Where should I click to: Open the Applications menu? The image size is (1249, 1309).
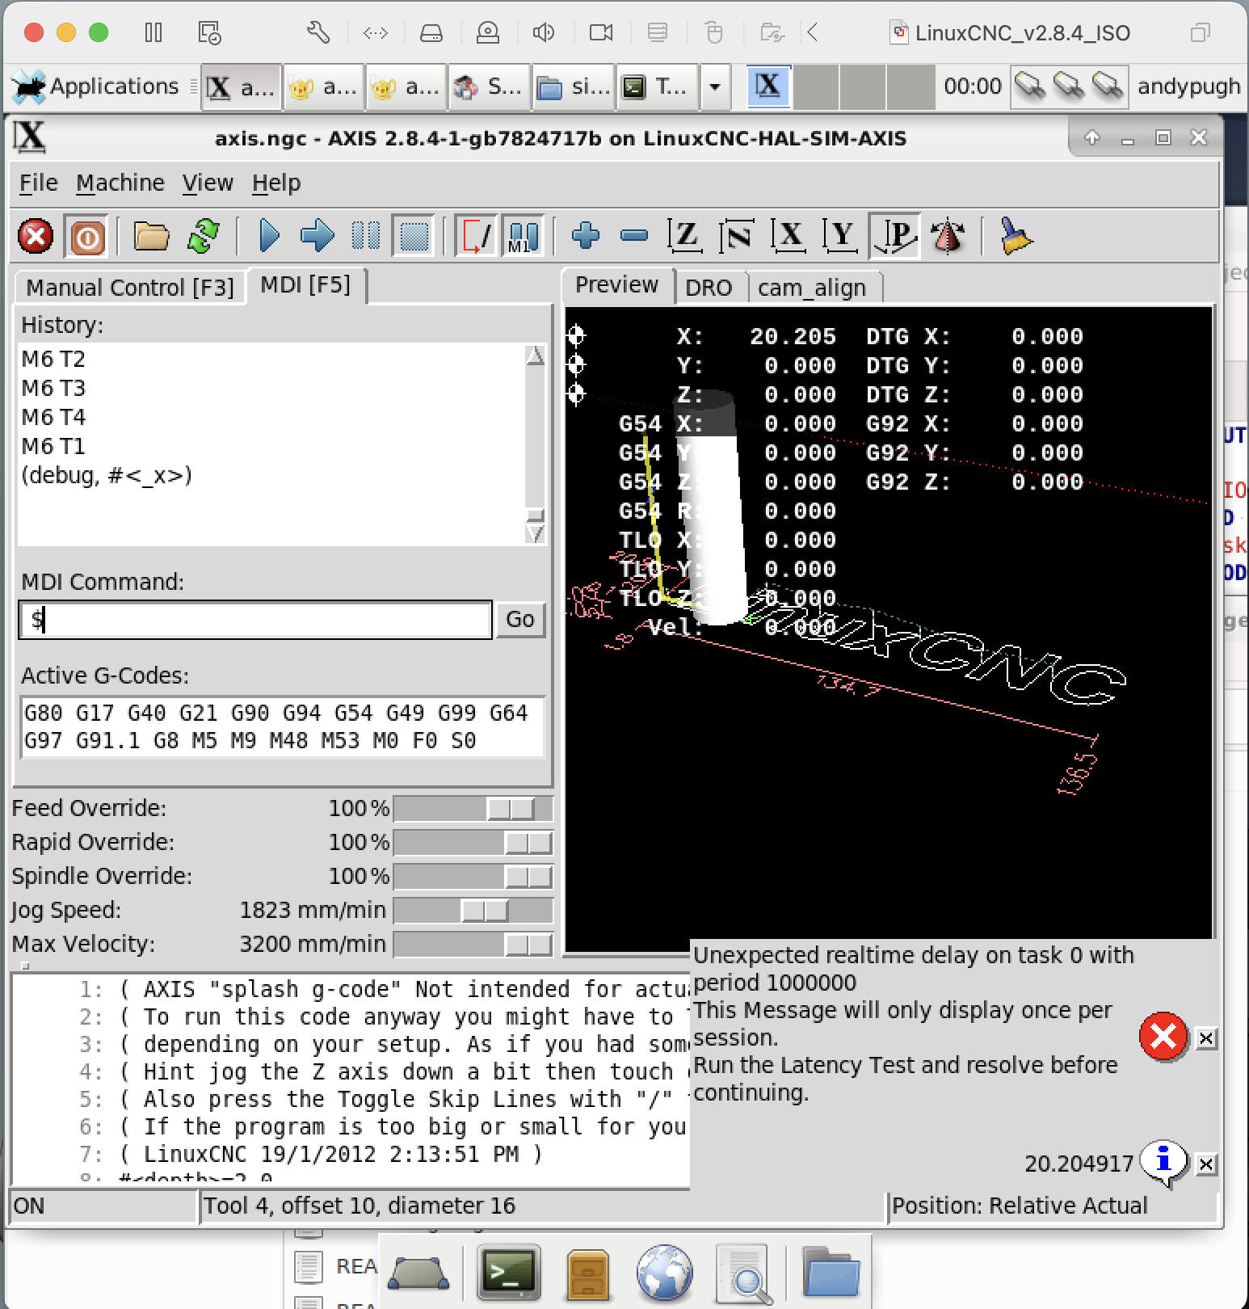95,86
